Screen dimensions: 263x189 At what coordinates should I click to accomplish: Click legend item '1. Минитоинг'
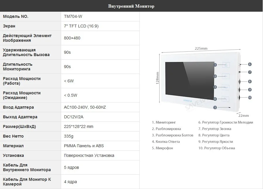(164, 122)
